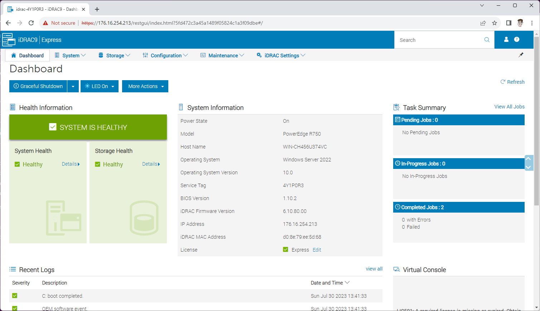Click view all recent logs link
This screenshot has width=540, height=311.
click(x=374, y=269)
